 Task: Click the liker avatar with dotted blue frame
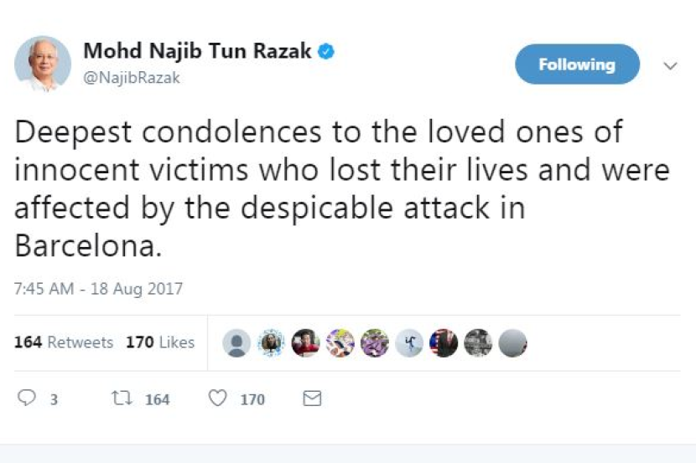[272, 342]
